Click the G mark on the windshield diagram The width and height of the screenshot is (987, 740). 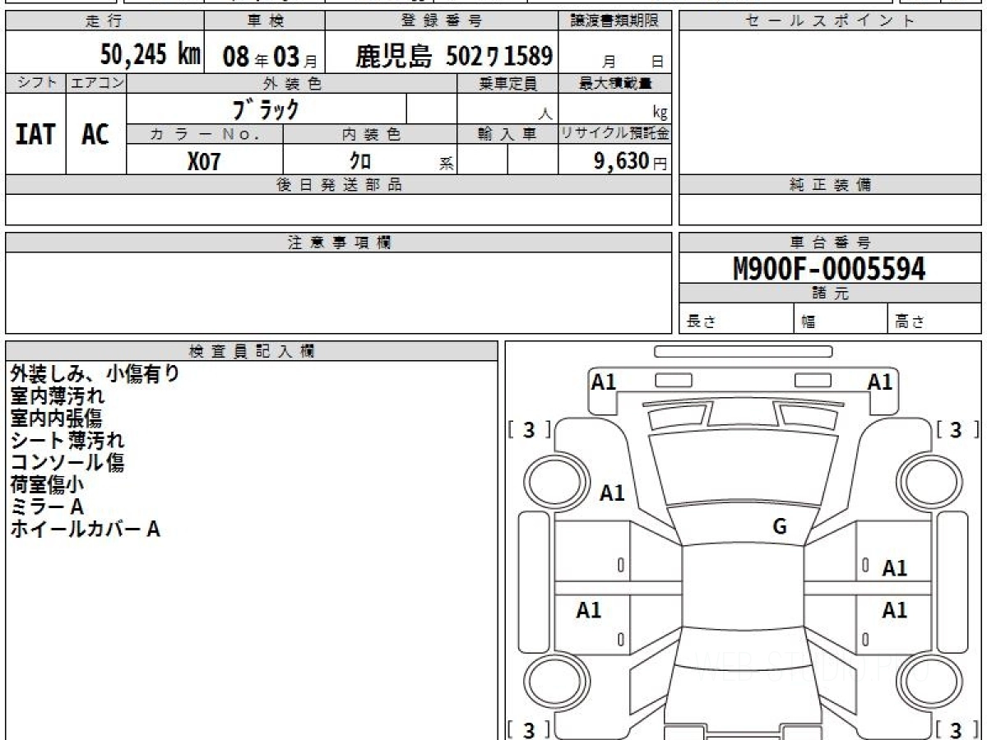pos(780,527)
